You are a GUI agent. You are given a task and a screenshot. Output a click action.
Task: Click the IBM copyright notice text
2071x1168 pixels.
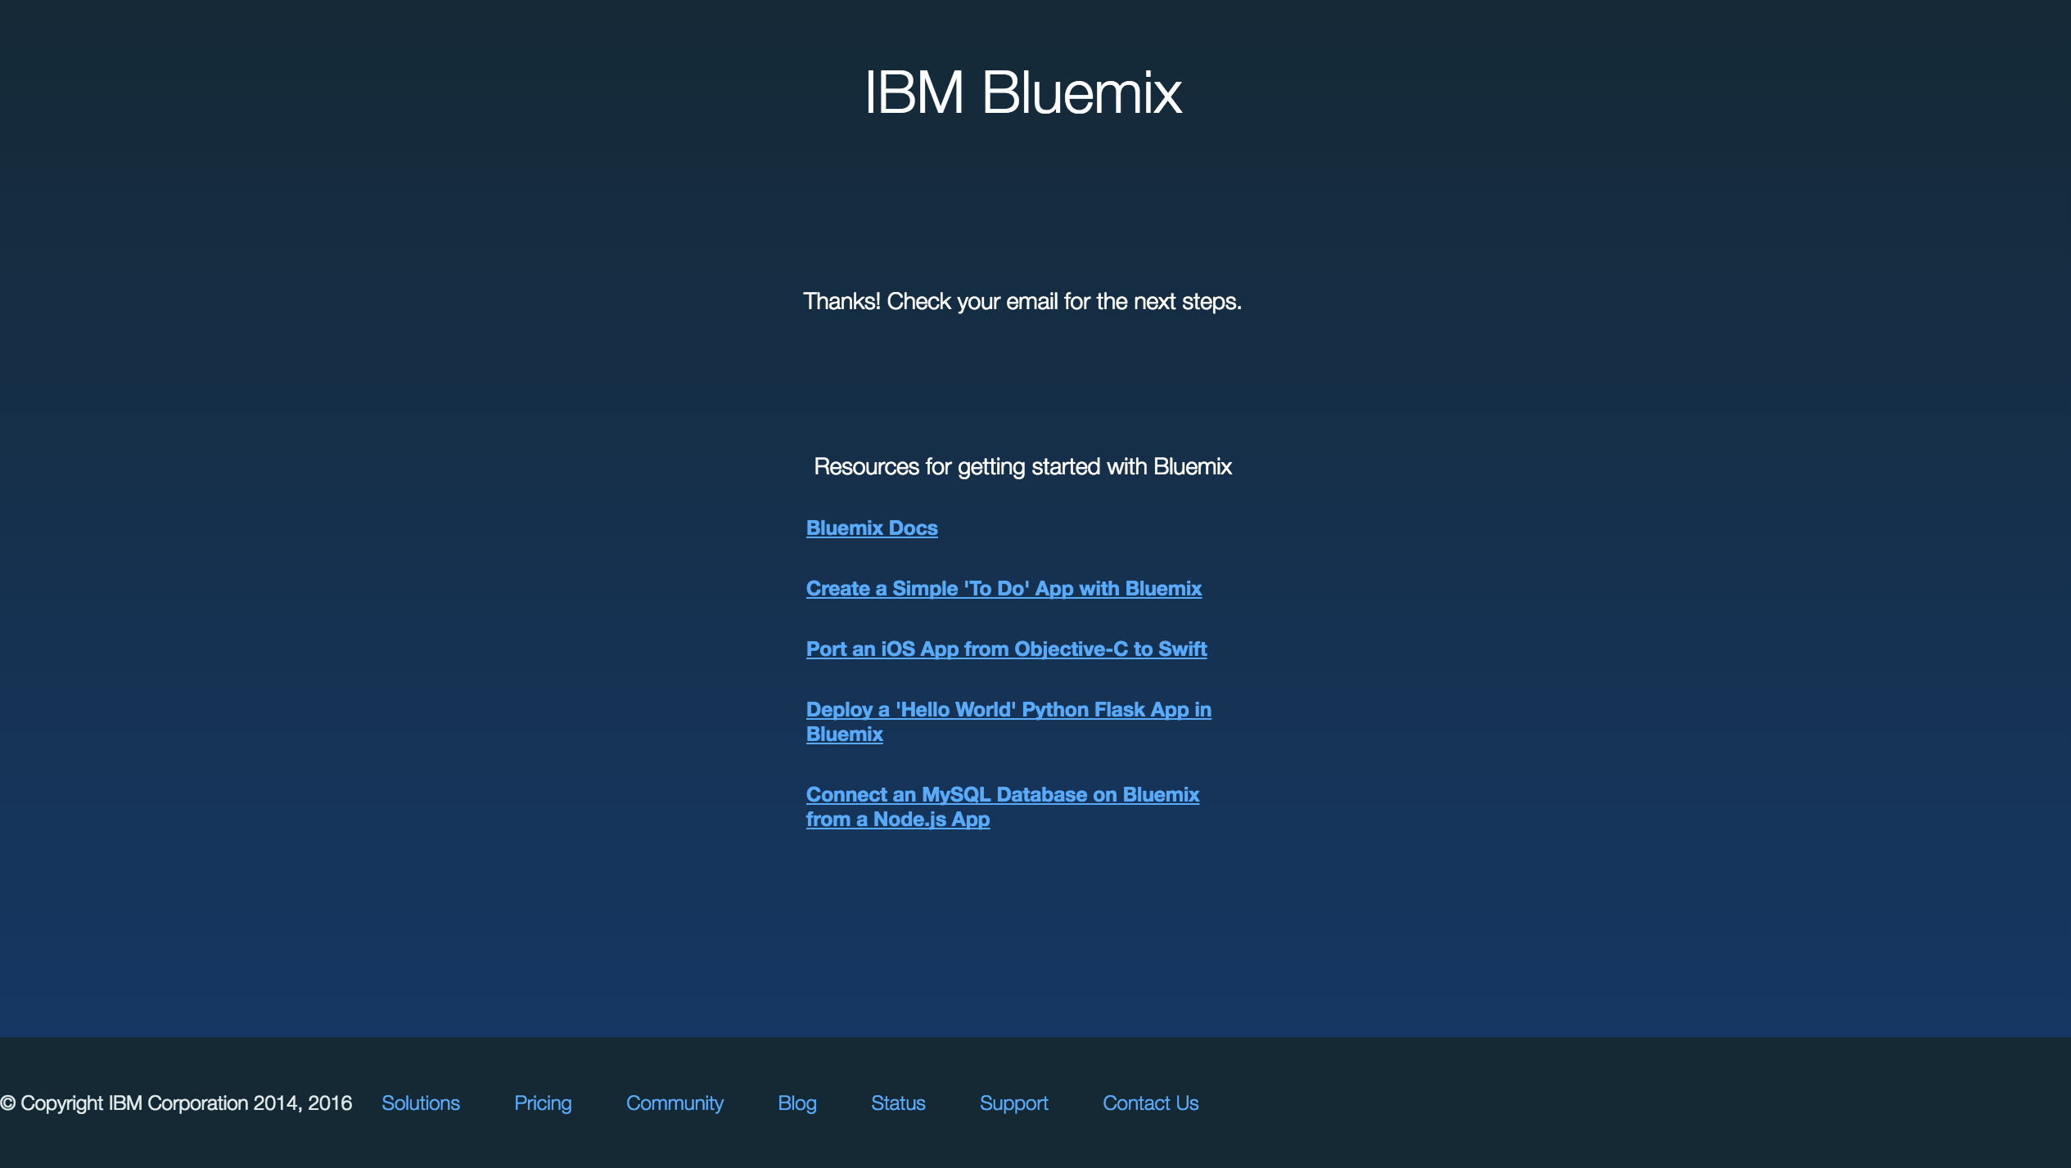(176, 1103)
